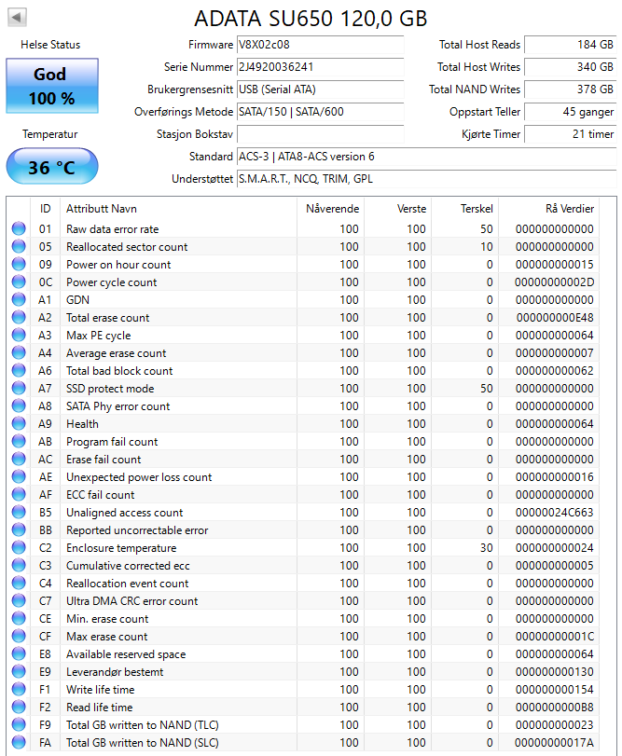The image size is (622, 756).
Task: Click the empty Stasjon Bokstav field
Action: click(x=320, y=134)
